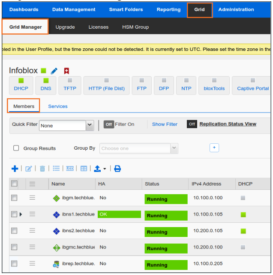Open the Administration menu tab
The image size is (273, 275).
236,9
